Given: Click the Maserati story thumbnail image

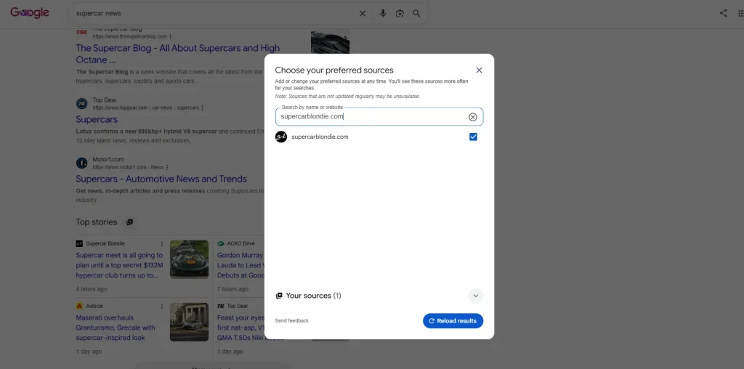Looking at the screenshot, I should 190,322.
